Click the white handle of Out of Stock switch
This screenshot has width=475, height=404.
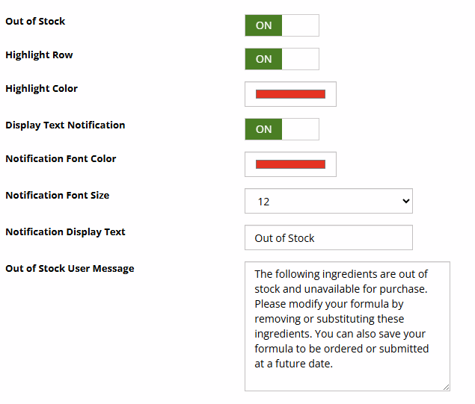tap(301, 25)
